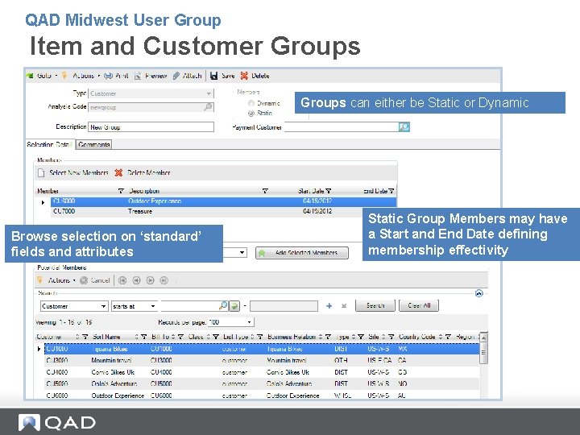Click the Preview toolbar icon
This screenshot has height=435, width=580.
point(138,76)
